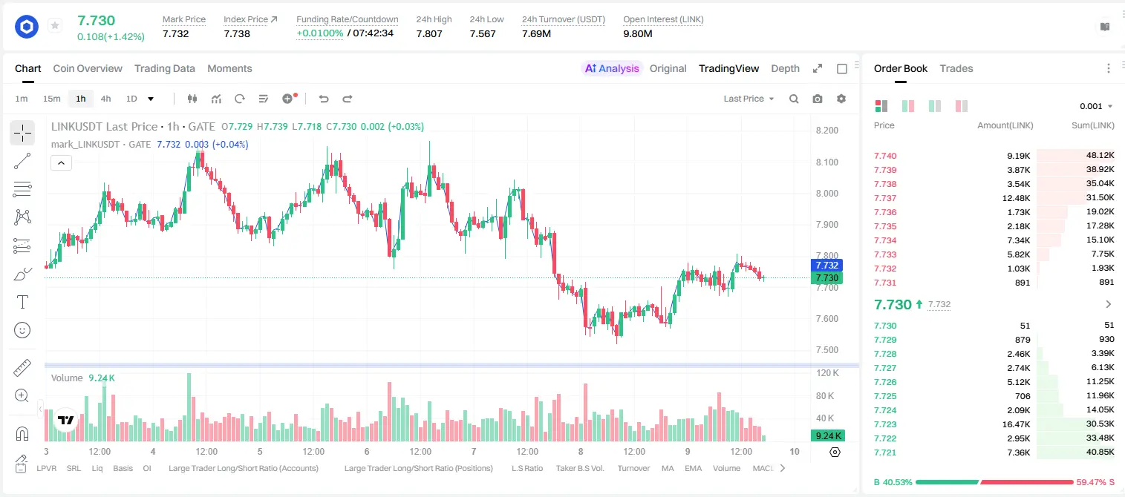Open chart settings gear icon
Image resolution: width=1125 pixels, height=497 pixels.
(841, 99)
